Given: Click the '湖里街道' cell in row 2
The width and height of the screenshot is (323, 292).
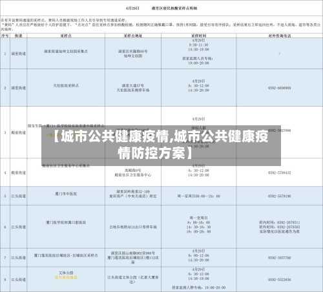Looking at the screenshot, I should click(19, 88).
